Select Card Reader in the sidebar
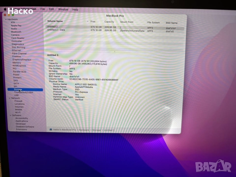 [18, 38]
